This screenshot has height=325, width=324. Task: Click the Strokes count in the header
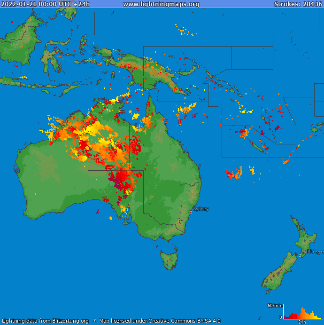[298, 4]
